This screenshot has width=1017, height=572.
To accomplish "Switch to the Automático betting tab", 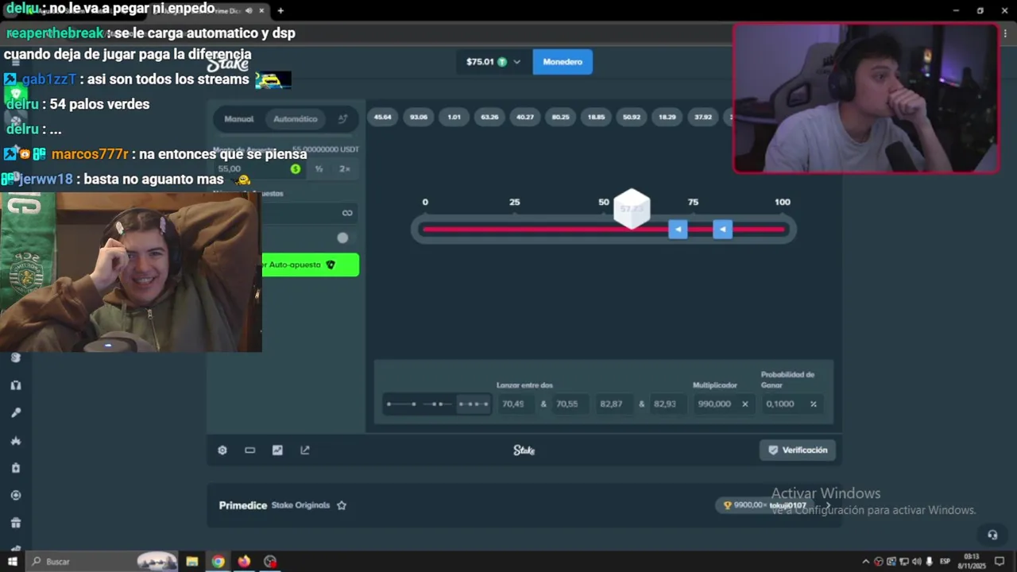I will (x=296, y=119).
